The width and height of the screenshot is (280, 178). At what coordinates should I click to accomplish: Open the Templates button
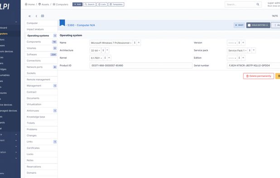116,4
